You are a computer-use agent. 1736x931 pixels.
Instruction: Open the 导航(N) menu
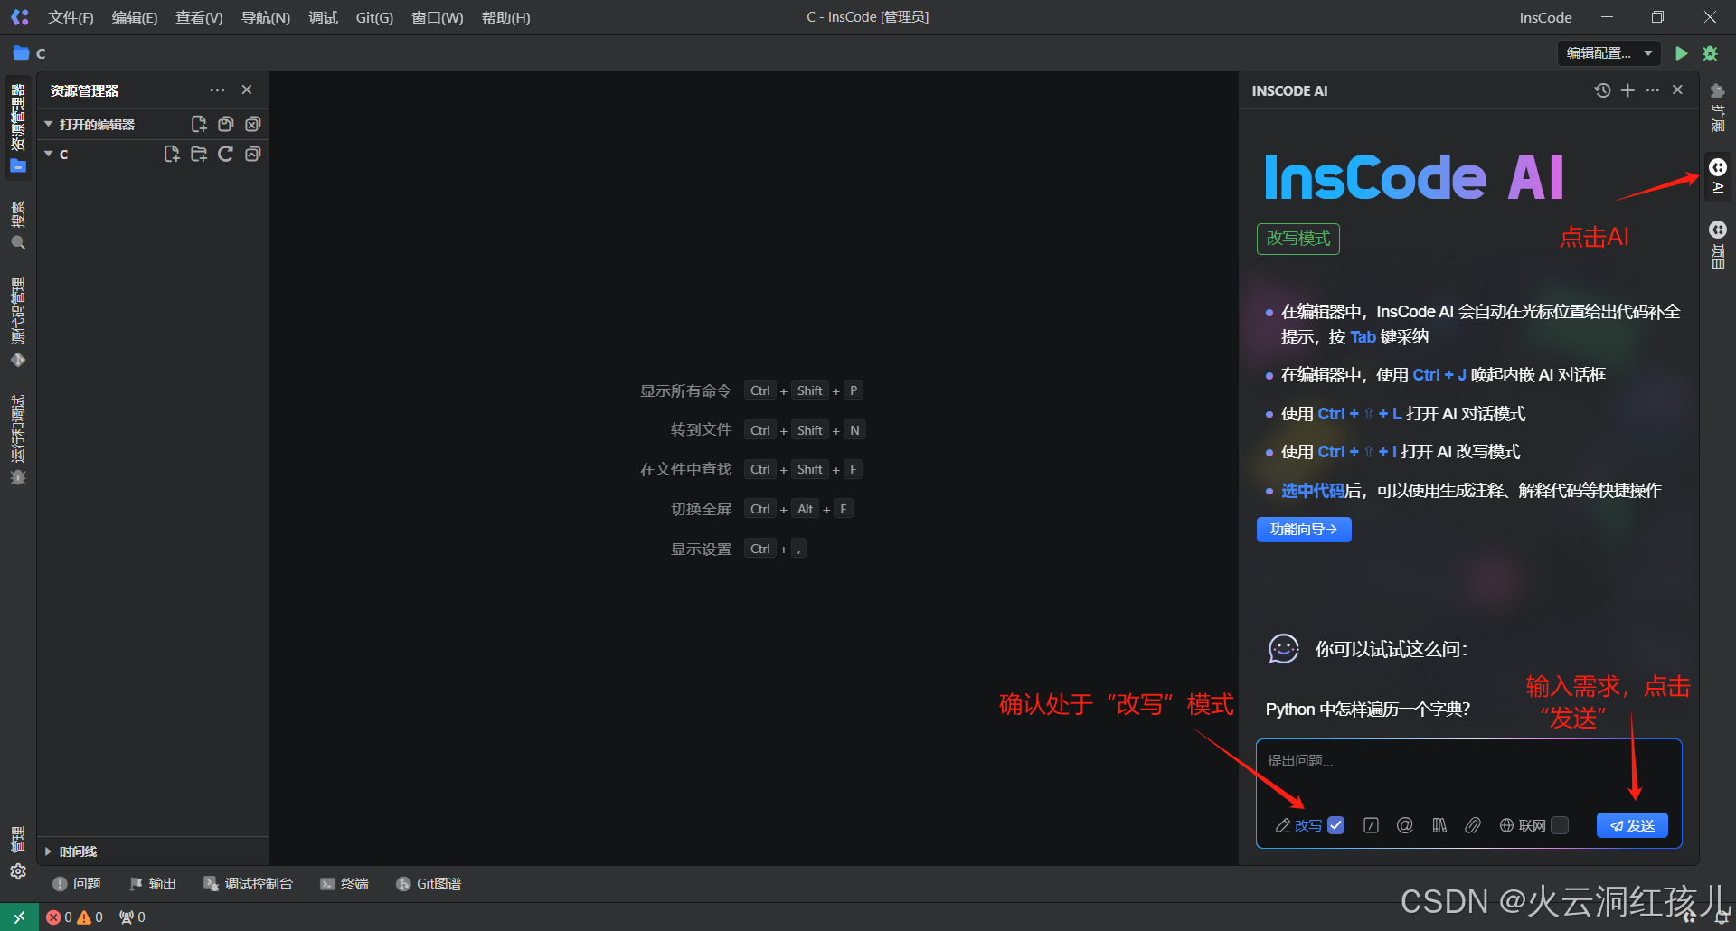266,17
